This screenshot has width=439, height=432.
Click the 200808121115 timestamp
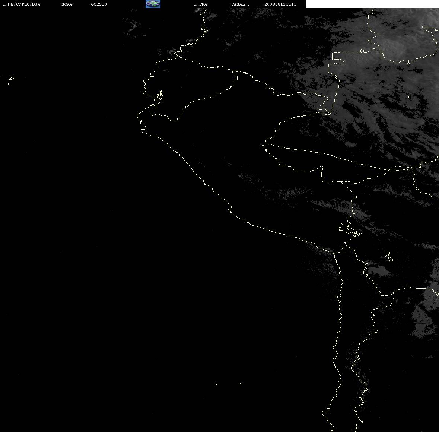280,4
